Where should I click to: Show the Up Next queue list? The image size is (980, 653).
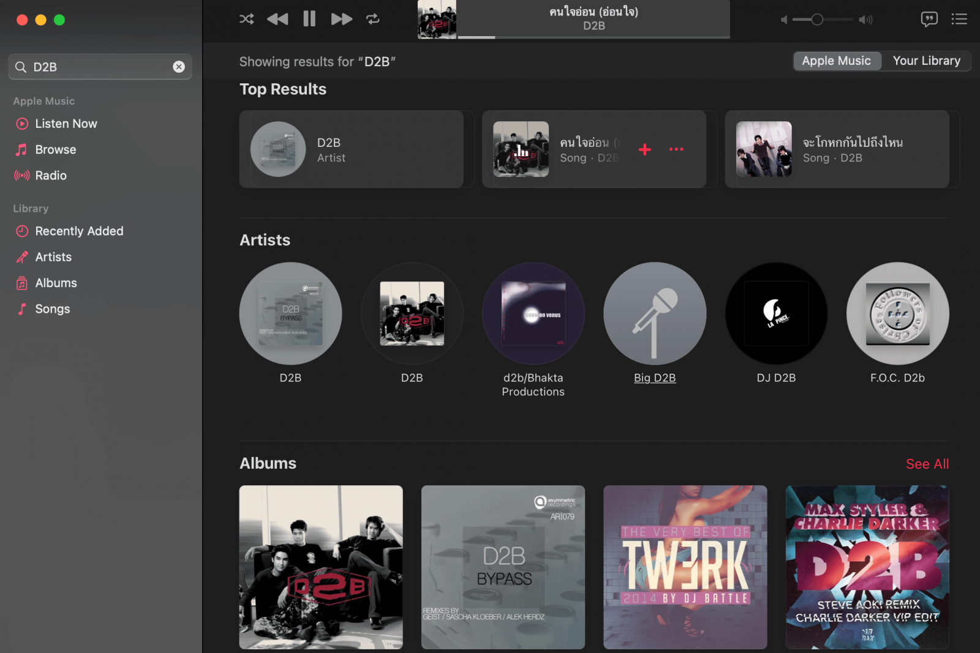[x=959, y=19]
